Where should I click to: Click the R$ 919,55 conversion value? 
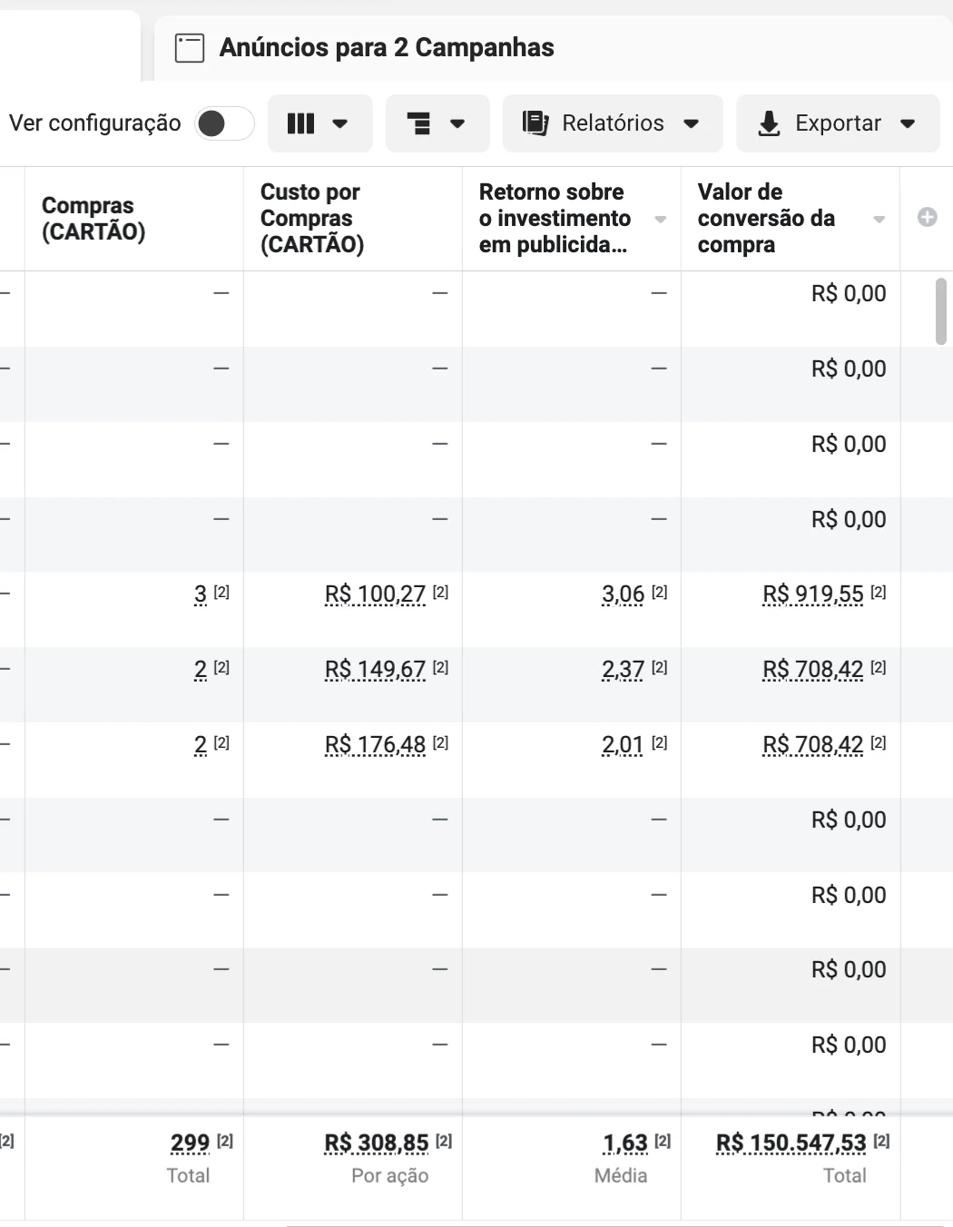(x=813, y=594)
